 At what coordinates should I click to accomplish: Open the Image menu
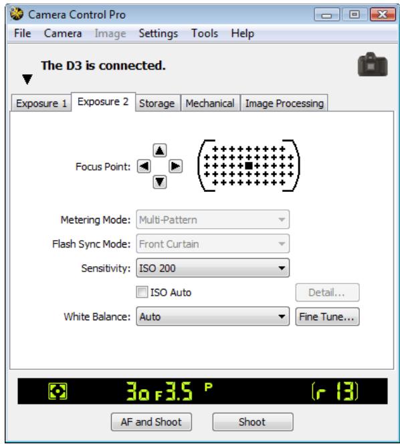pos(110,33)
